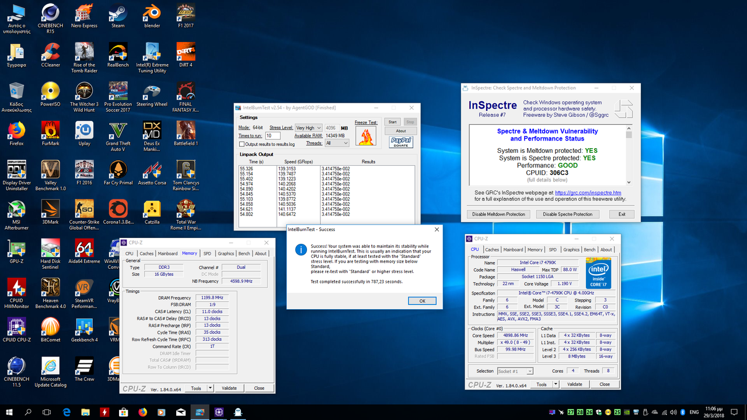Select the Display Driver Uninstaller icon
The image size is (747, 420).
16,175
